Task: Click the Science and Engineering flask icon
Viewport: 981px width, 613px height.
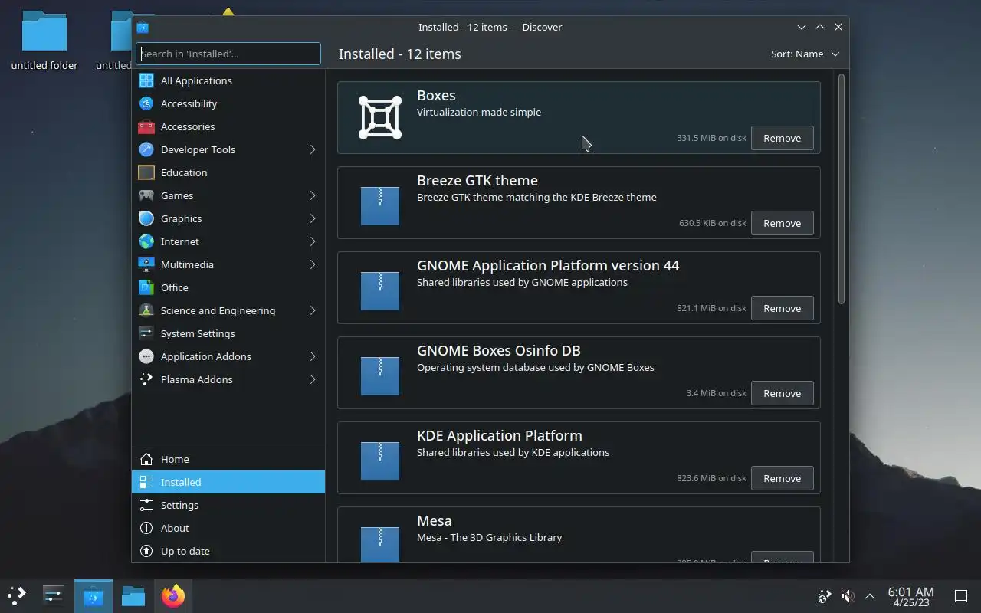Action: pos(146,310)
